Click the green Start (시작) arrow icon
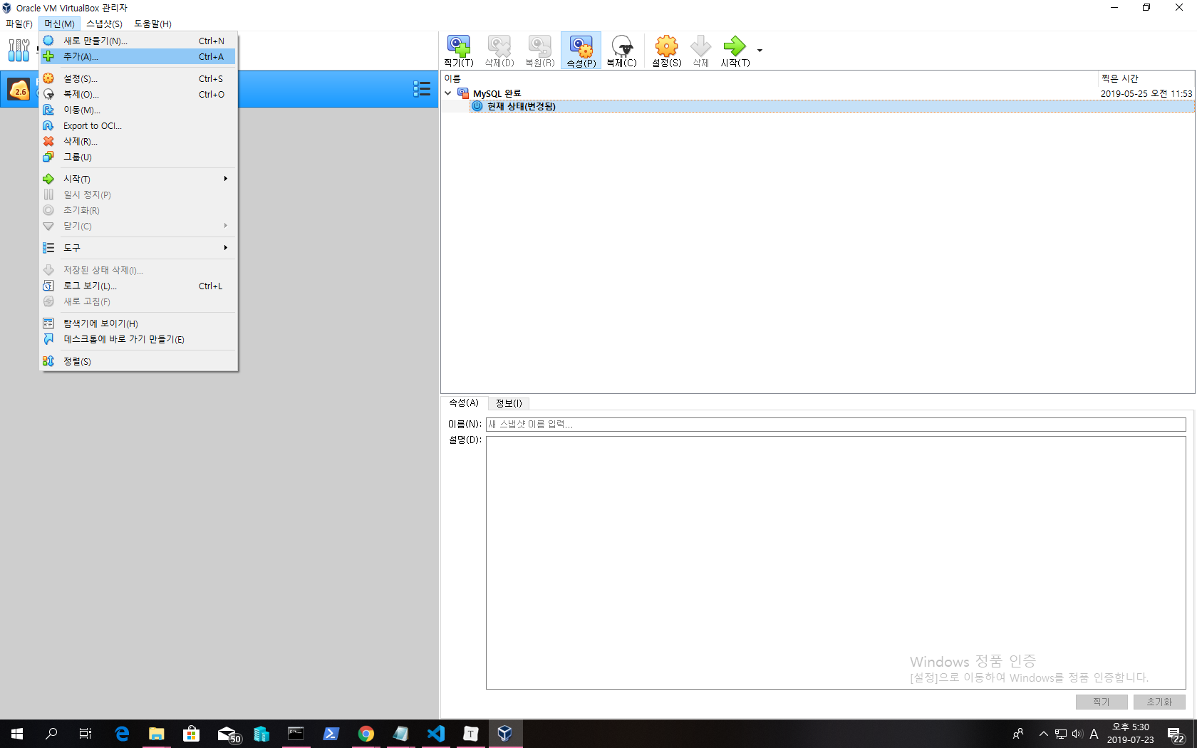 (735, 51)
